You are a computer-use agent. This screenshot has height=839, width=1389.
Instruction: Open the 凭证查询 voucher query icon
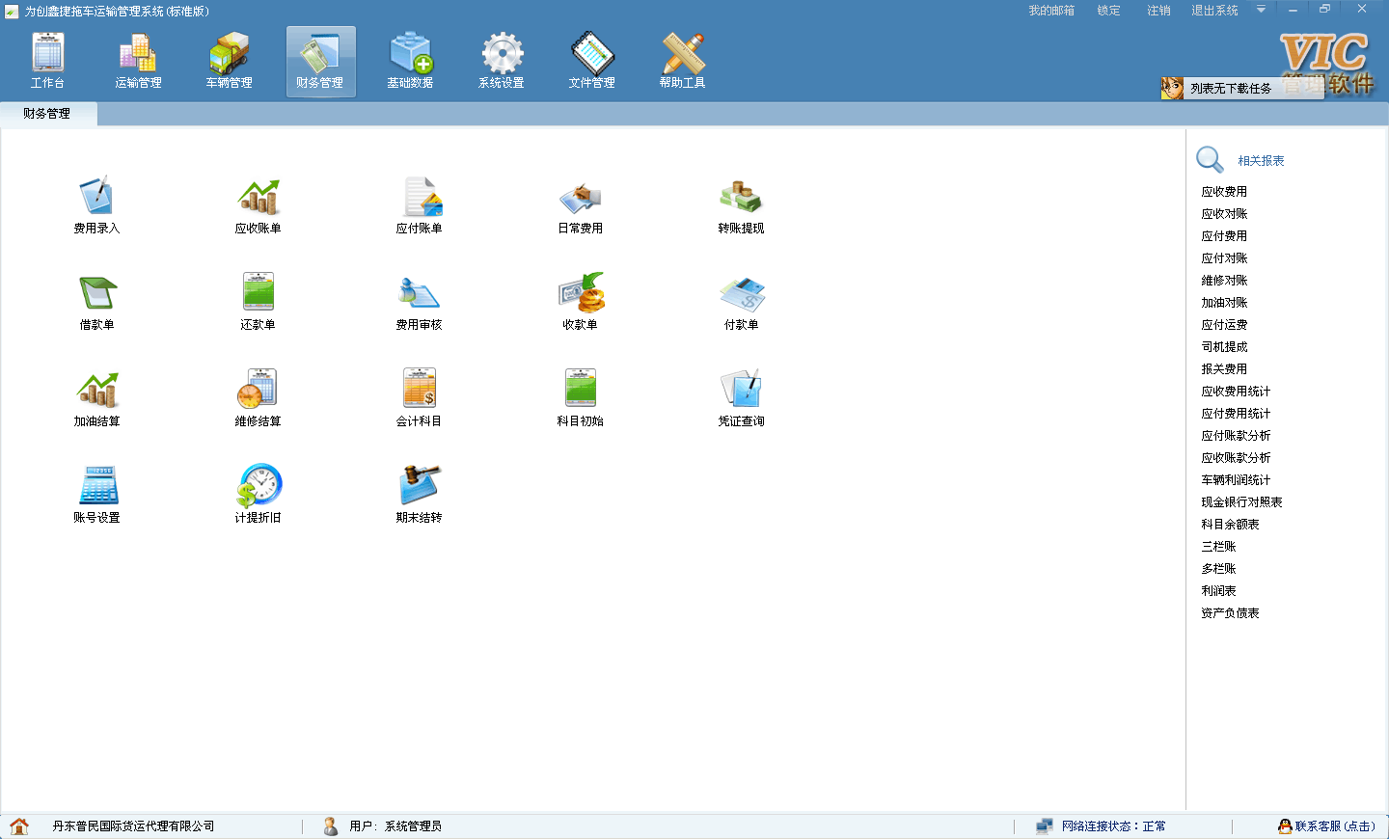pyautogui.click(x=741, y=390)
